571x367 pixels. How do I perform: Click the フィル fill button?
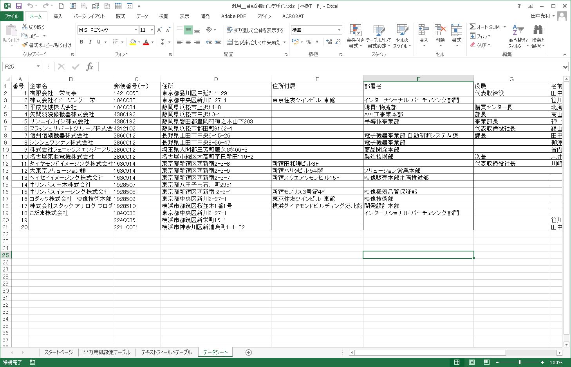[x=480, y=36]
